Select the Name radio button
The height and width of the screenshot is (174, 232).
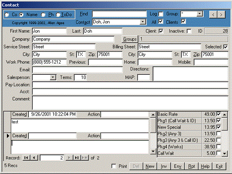[x=21, y=15]
